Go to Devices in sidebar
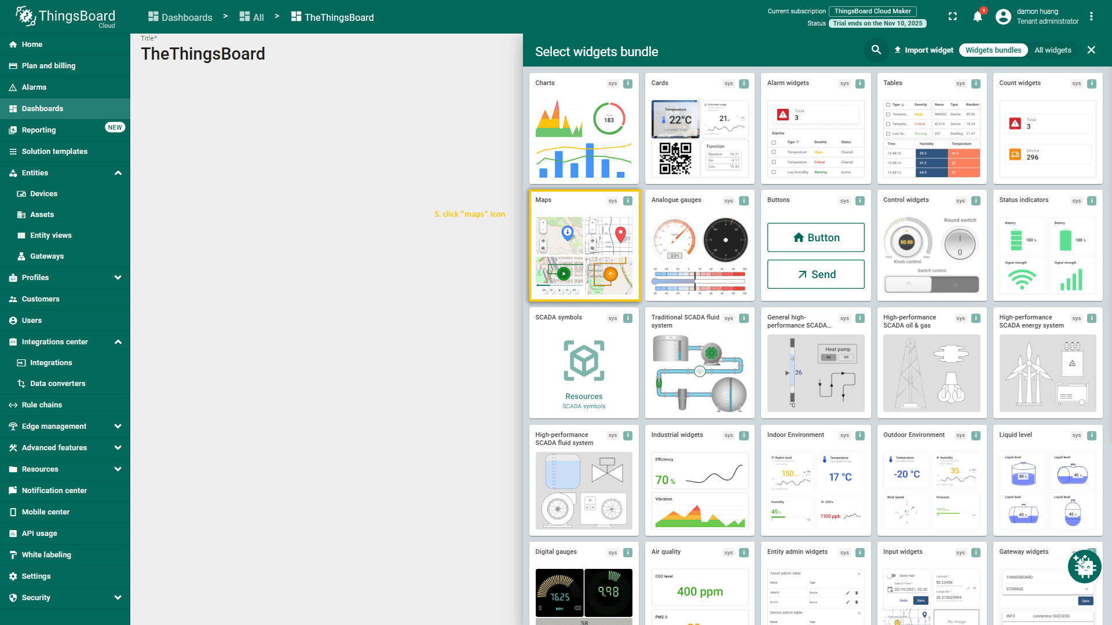Viewport: 1112px width, 625px height. pyautogui.click(x=43, y=194)
